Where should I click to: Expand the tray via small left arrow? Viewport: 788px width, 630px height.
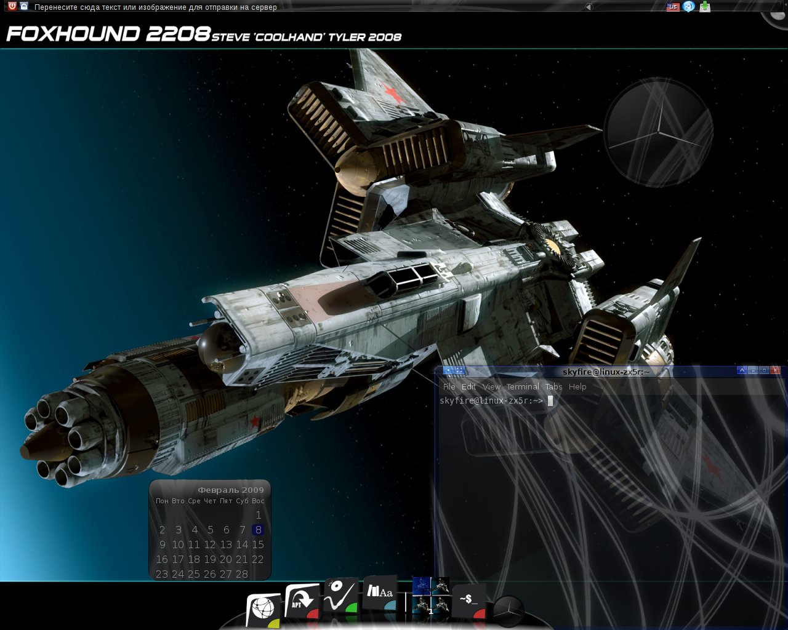point(588,7)
